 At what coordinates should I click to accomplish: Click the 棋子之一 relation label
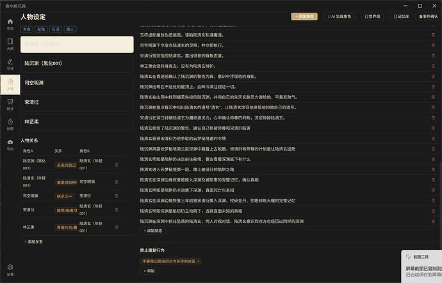pyautogui.click(x=65, y=196)
